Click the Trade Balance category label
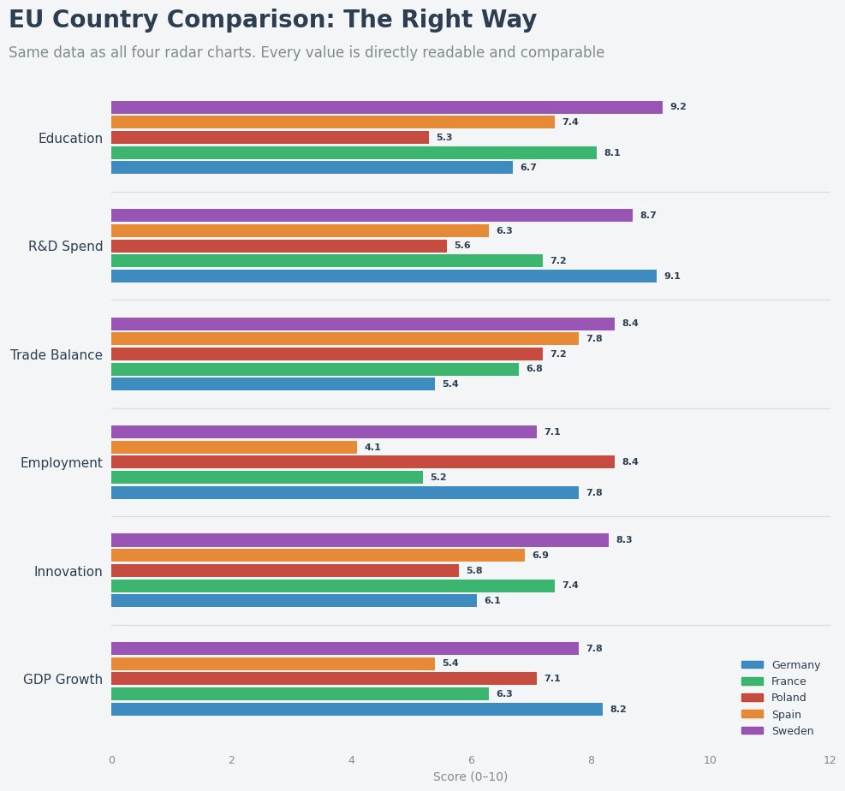 (57, 355)
